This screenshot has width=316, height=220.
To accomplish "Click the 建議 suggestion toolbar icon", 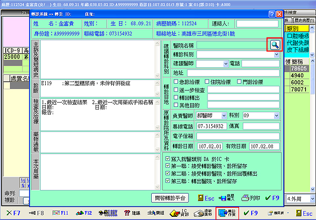I will (132, 213).
